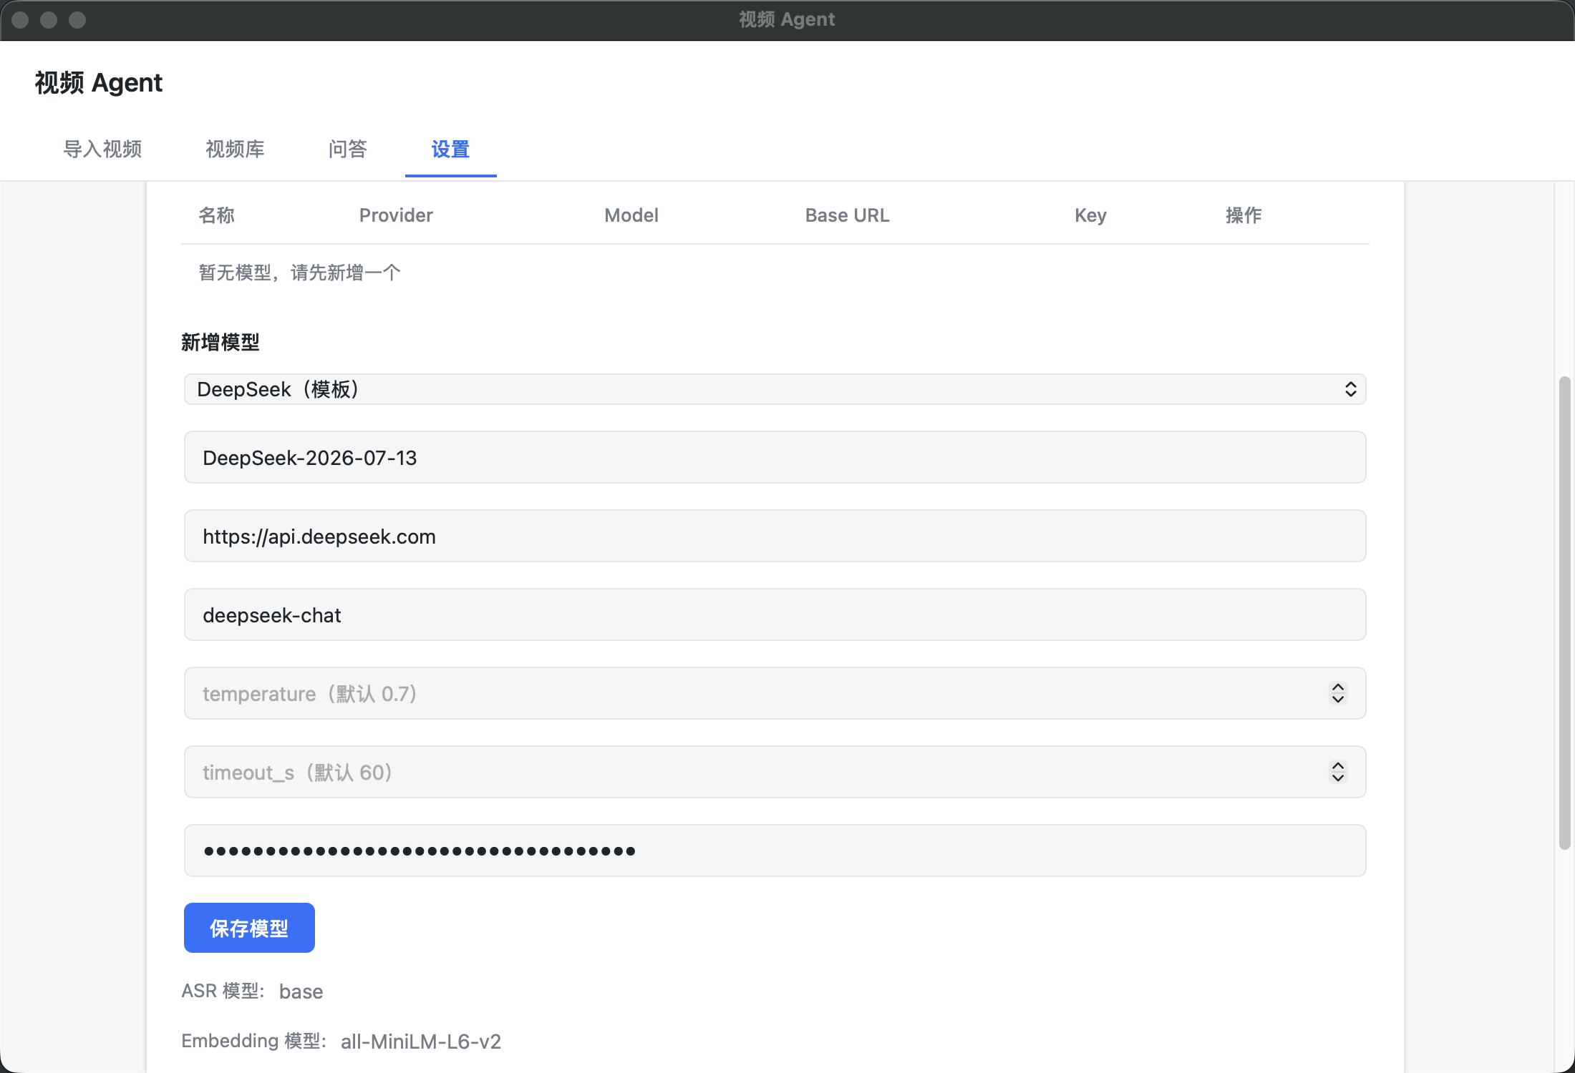Open the DeepSeek（模板）template dropdown

pos(775,389)
